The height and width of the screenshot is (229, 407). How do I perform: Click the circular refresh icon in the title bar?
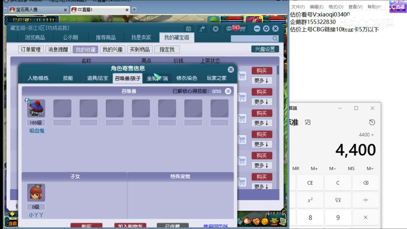216,28
